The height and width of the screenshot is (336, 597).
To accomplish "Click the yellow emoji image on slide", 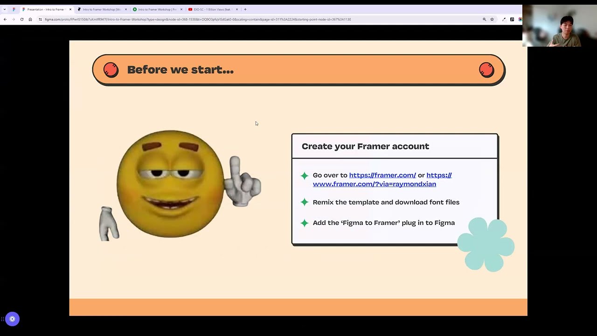I will click(180, 185).
